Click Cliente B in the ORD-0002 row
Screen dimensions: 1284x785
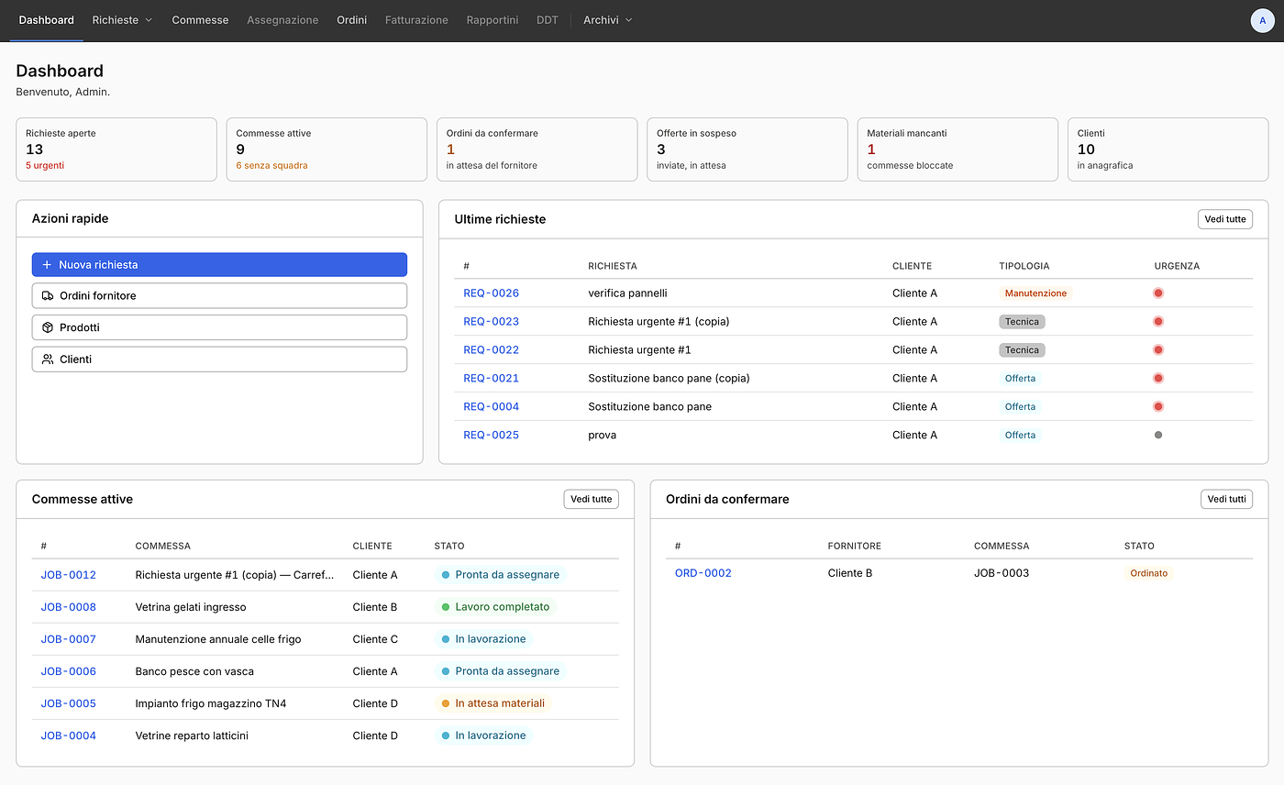pos(850,573)
